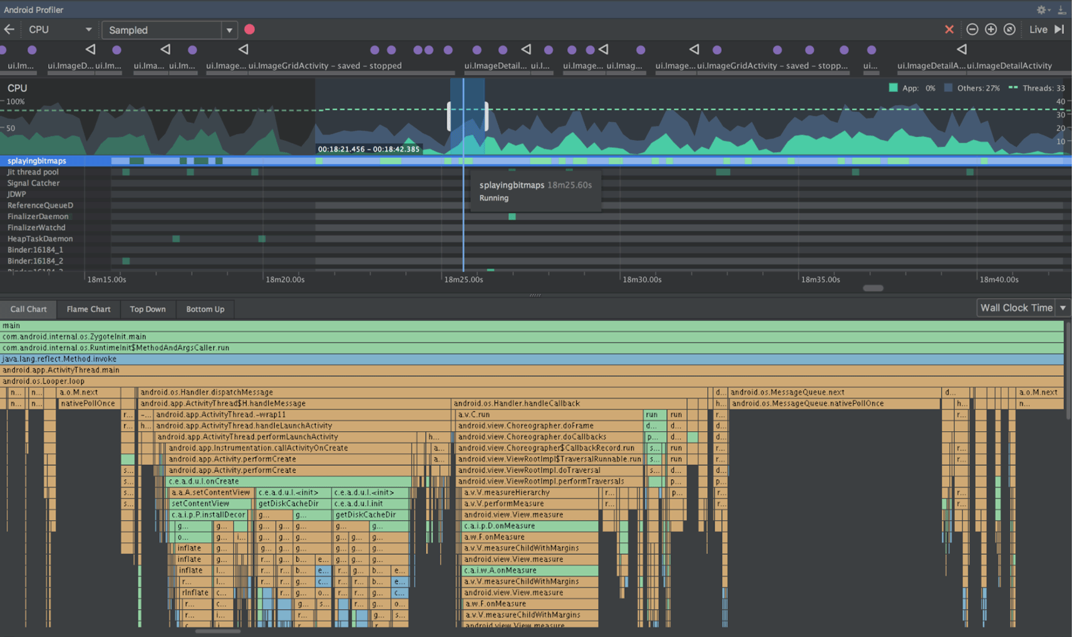Open the CPU profiler dropdown

pyautogui.click(x=59, y=29)
